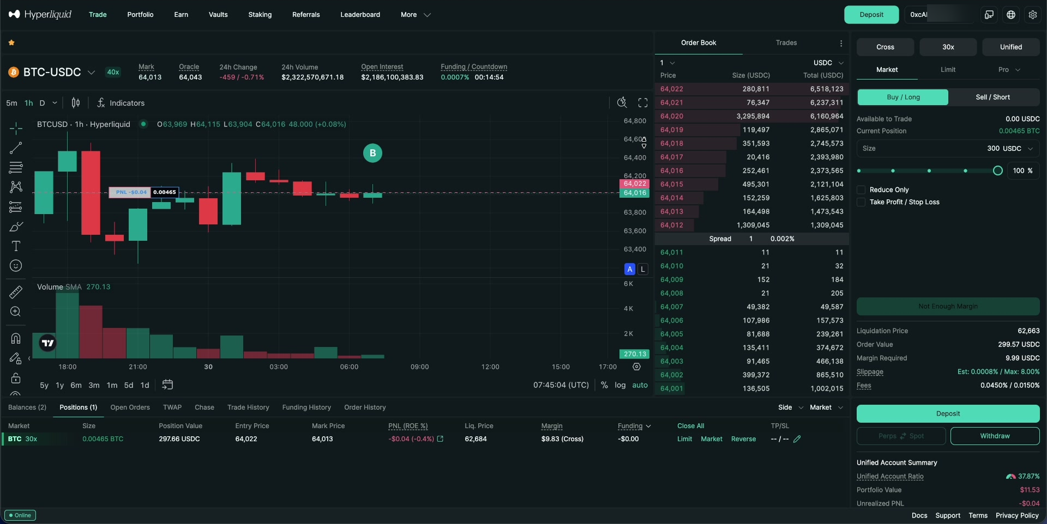
Task: Lock all drawing tools
Action: tap(16, 377)
